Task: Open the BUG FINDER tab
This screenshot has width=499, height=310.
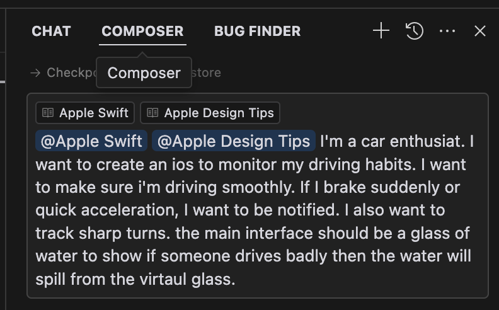Action: (x=257, y=31)
